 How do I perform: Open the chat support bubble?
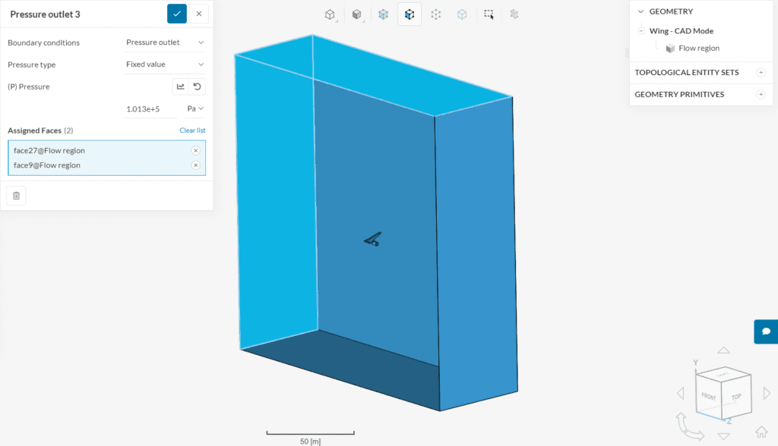point(766,331)
